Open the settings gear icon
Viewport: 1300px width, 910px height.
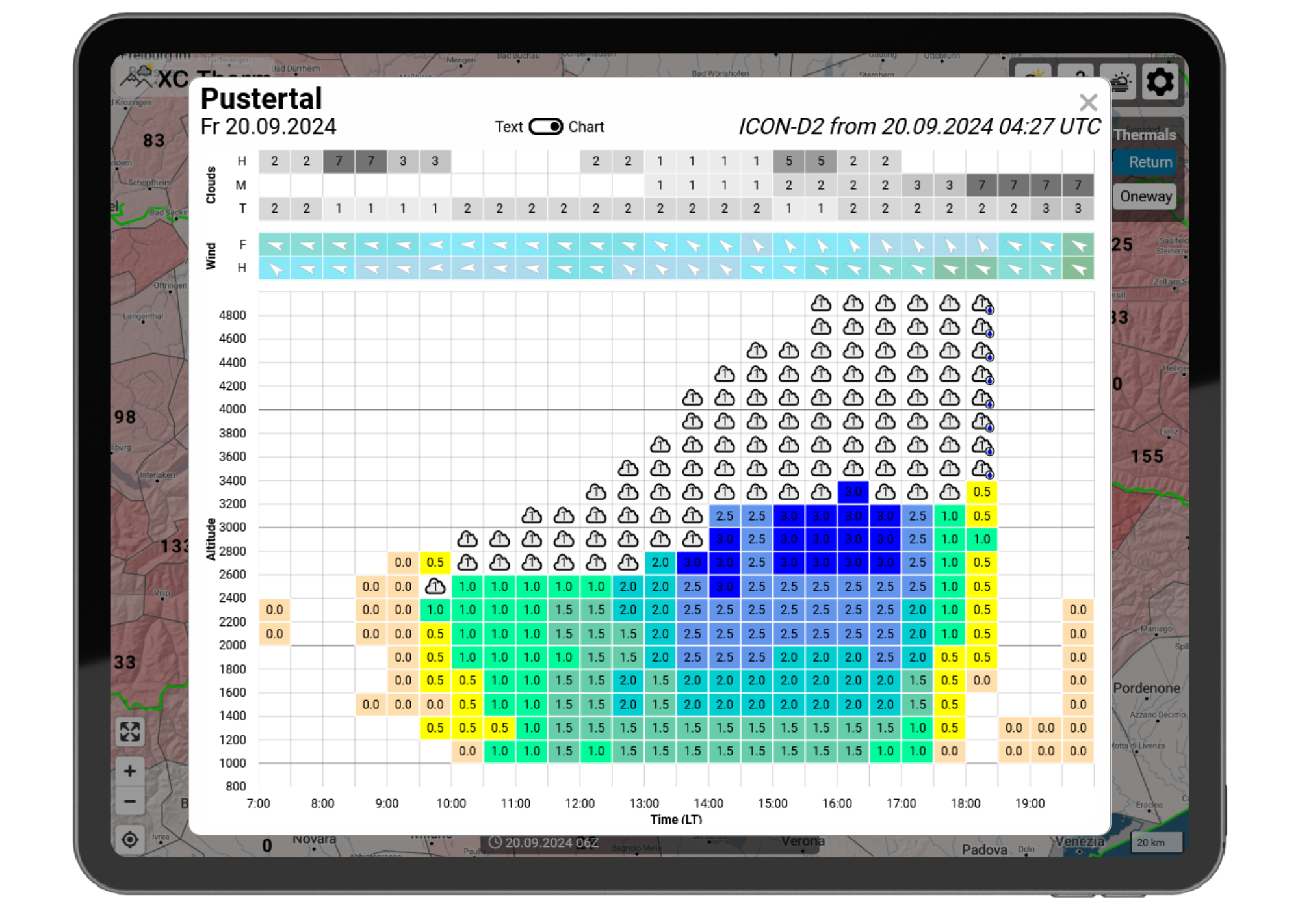tap(1160, 82)
